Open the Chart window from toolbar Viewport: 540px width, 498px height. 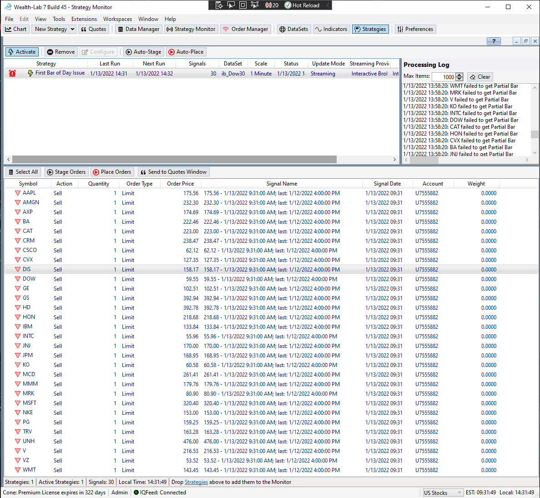[x=16, y=29]
